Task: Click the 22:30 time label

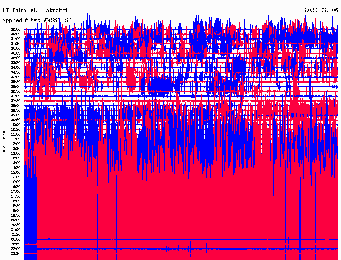Action: (16, 244)
